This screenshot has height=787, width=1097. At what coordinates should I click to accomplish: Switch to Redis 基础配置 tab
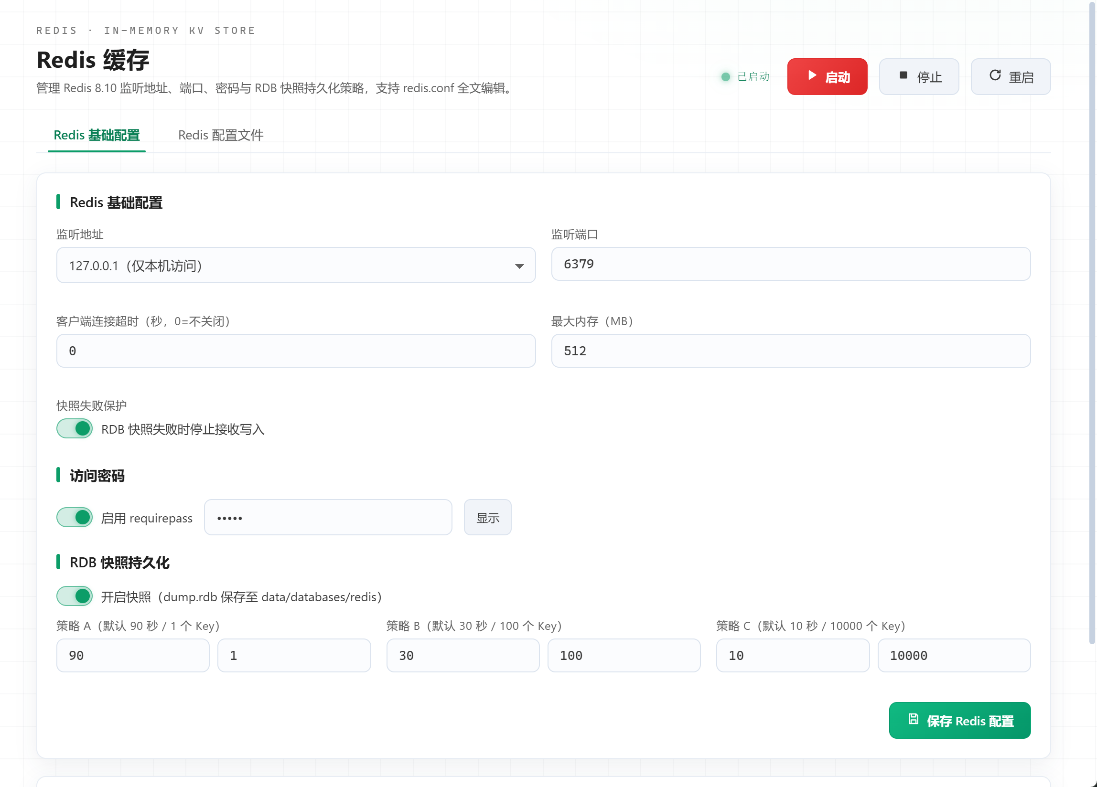point(97,135)
